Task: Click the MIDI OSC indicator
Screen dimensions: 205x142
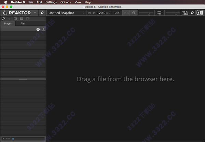Action: [x=159, y=13]
